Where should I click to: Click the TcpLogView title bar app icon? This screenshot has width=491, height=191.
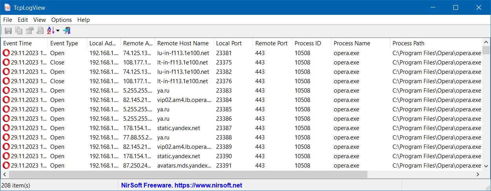[x=7, y=7]
